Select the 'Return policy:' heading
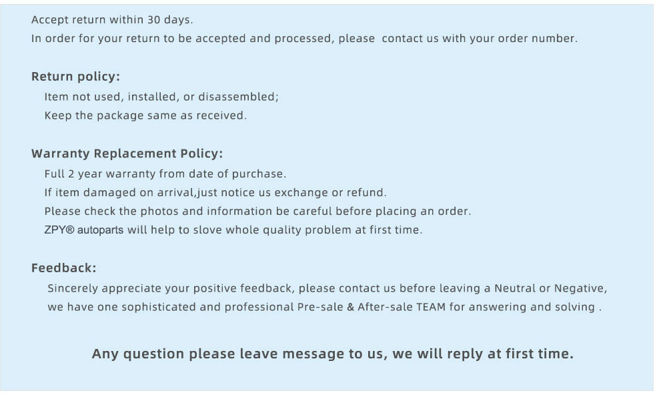Image resolution: width=665 pixels, height=393 pixels. coord(75,76)
